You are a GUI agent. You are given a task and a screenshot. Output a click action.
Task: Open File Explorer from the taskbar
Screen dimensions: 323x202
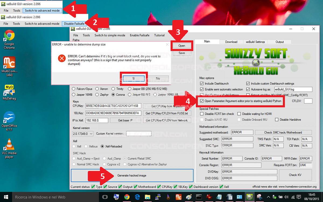148,197
